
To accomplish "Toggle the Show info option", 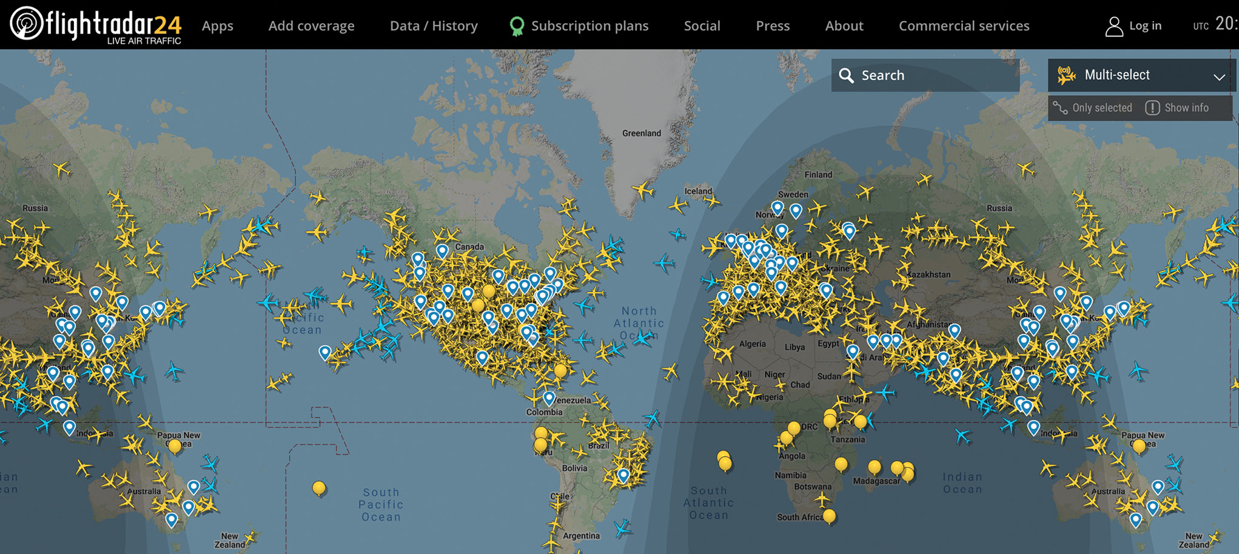I will coord(1177,108).
